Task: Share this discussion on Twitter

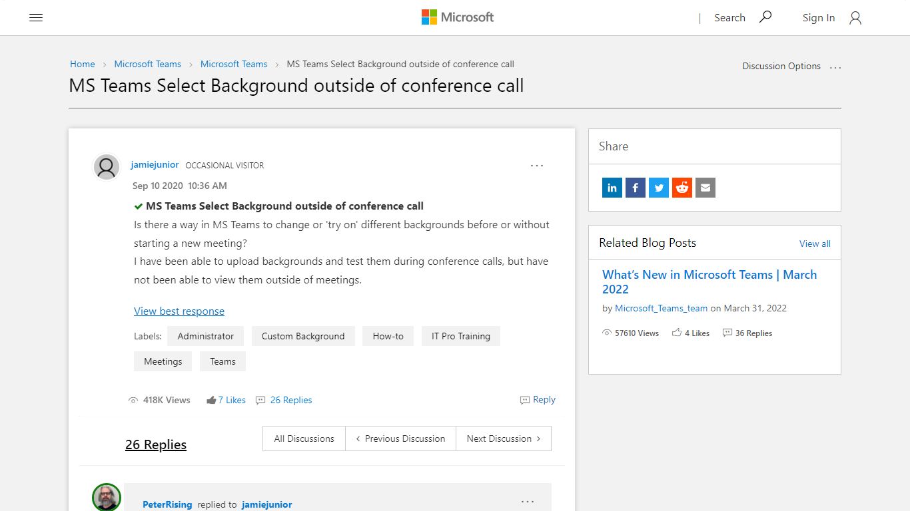Action: click(x=659, y=188)
